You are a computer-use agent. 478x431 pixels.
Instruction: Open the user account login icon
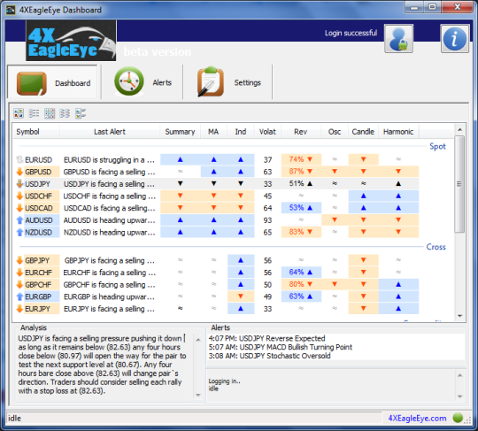click(x=398, y=38)
